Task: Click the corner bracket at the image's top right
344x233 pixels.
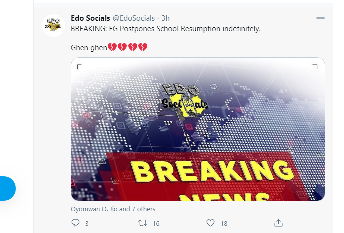Action: 315,66
